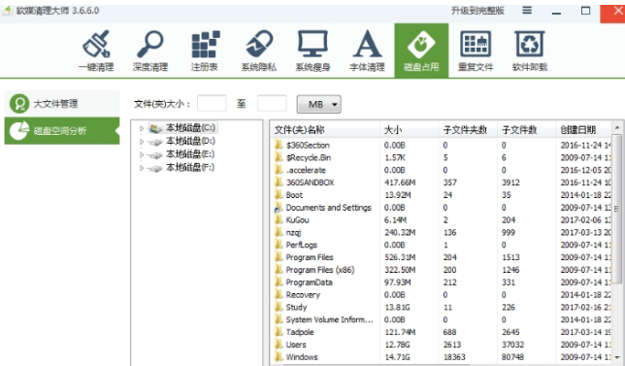Viewport: 625px width, 366px height.
Task: Click the scroll down arrow of file list
Action: pos(617,357)
